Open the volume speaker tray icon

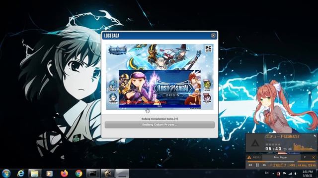pos(296,174)
